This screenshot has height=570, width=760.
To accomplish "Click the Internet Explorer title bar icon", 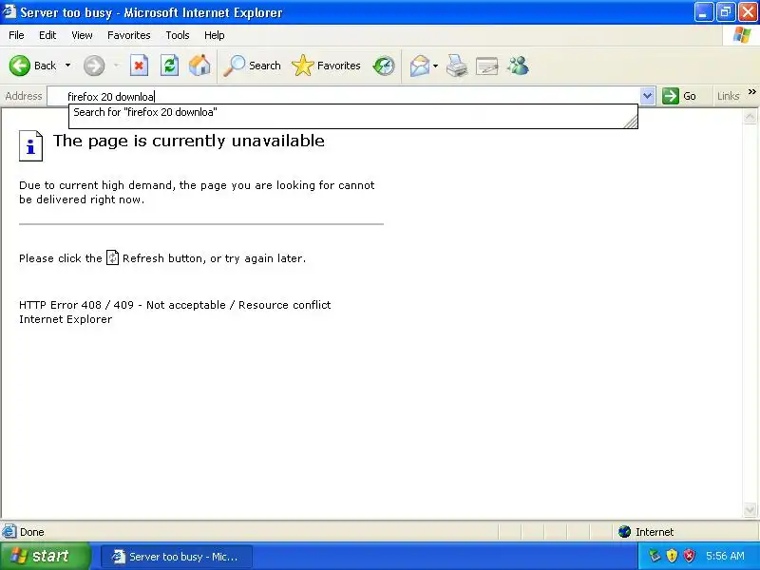I will (x=9, y=11).
